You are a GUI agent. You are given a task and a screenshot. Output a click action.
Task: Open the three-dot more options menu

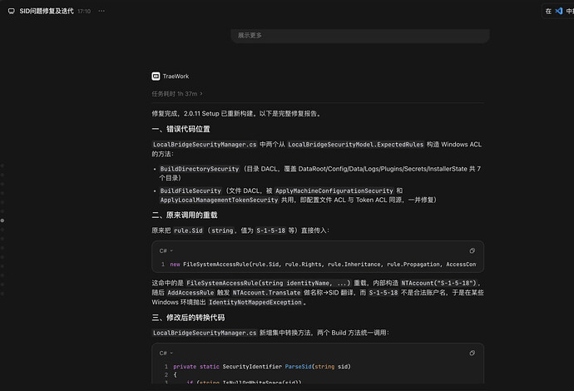(101, 11)
